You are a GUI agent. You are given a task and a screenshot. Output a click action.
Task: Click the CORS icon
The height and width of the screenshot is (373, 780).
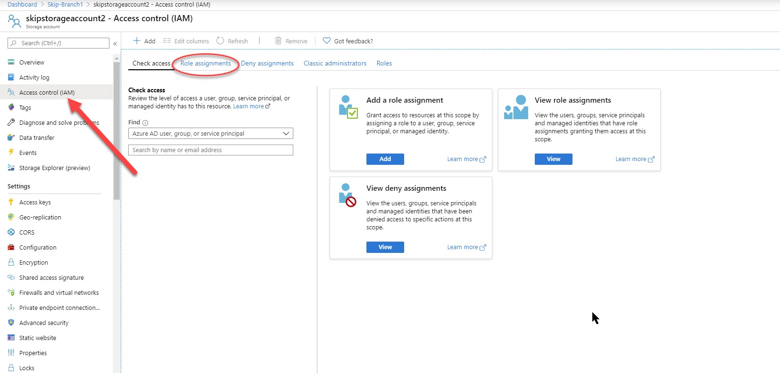[11, 232]
